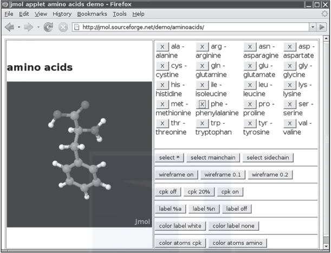
Task: Expand the address bar URL dropdown
Action: point(313,27)
